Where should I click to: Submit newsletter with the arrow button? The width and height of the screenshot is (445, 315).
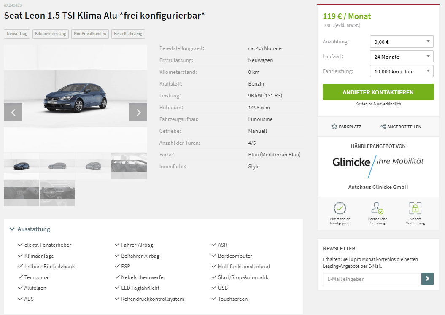427,279
